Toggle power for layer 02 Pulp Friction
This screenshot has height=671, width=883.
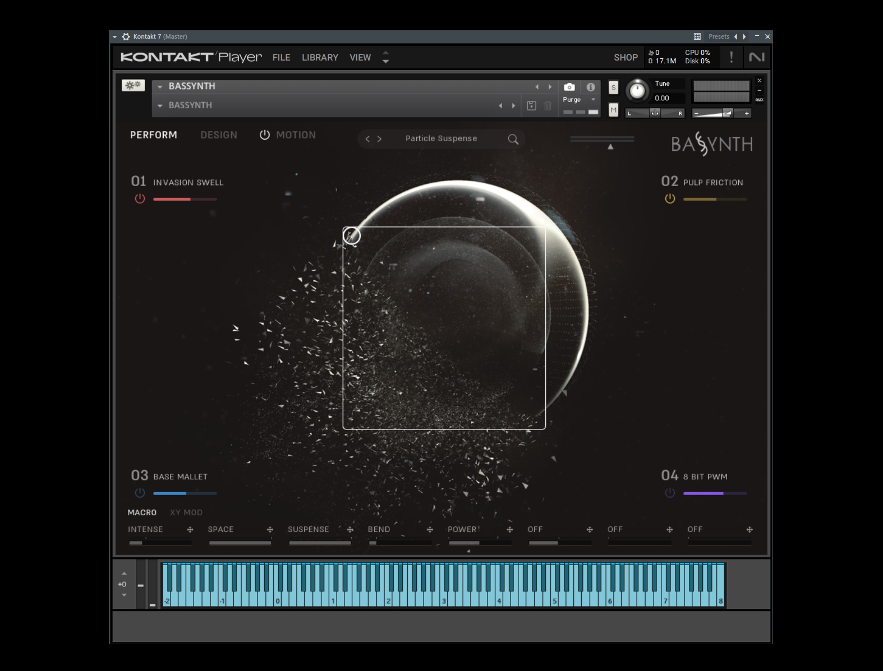coord(670,198)
